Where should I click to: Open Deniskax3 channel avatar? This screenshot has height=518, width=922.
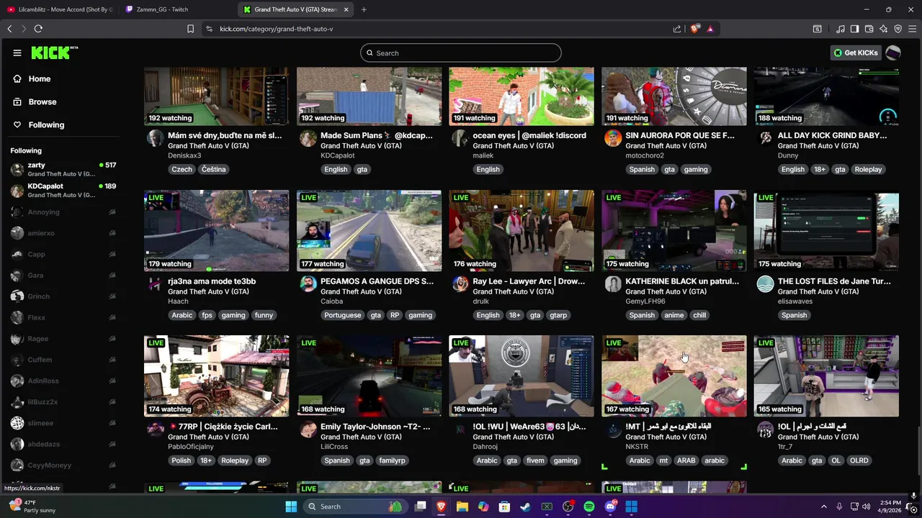point(155,139)
